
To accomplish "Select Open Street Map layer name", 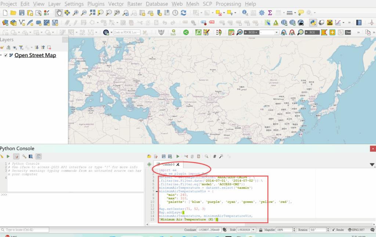I will coord(35,55).
